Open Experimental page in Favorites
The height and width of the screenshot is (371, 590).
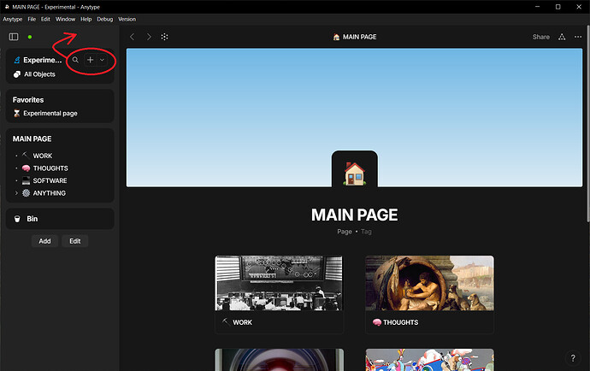(x=50, y=113)
